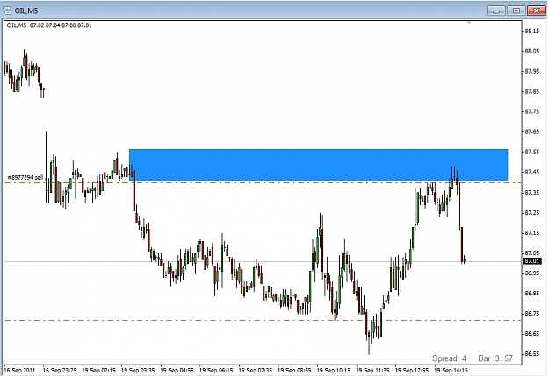Close the OIL,M5 chart window

[x=536, y=11]
